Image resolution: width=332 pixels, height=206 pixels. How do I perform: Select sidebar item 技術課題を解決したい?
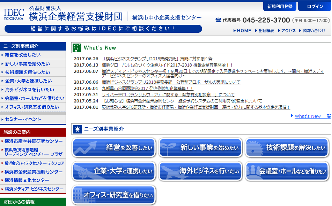pyautogui.click(x=33, y=73)
